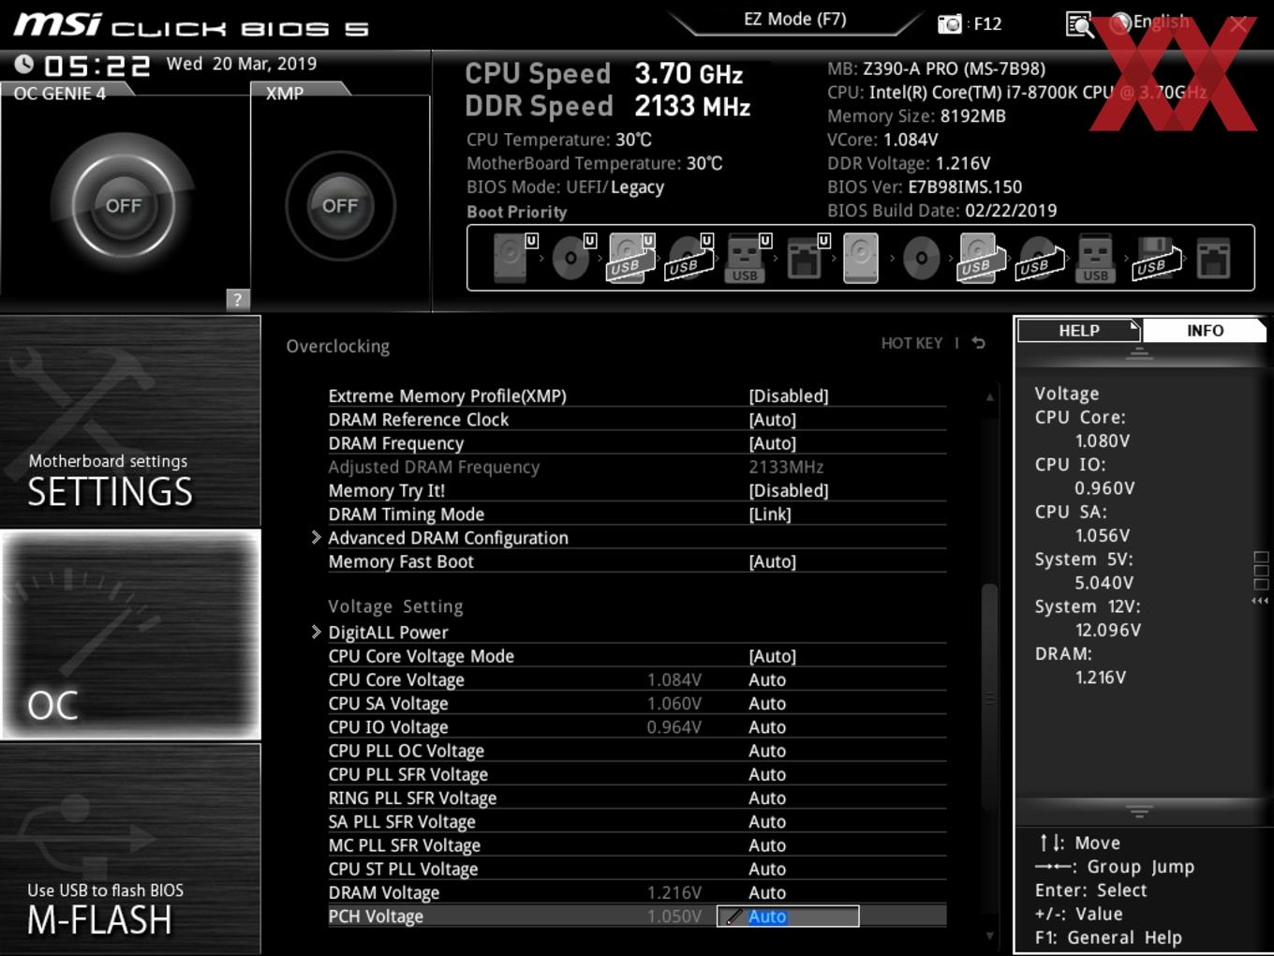The image size is (1274, 956).
Task: Select legacy USB key boot icon
Action: 1095,258
